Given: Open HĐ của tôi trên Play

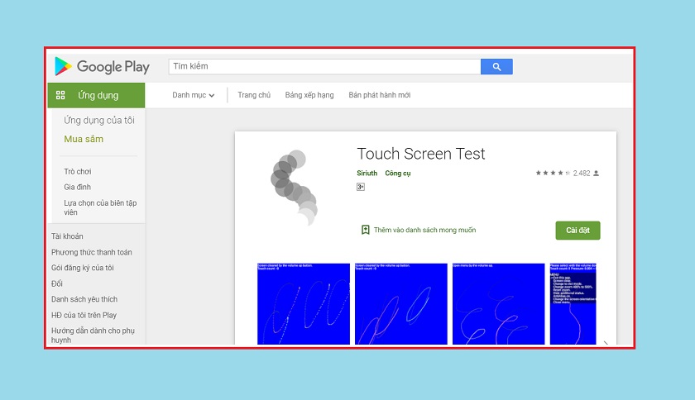Looking at the screenshot, I should coord(84,315).
